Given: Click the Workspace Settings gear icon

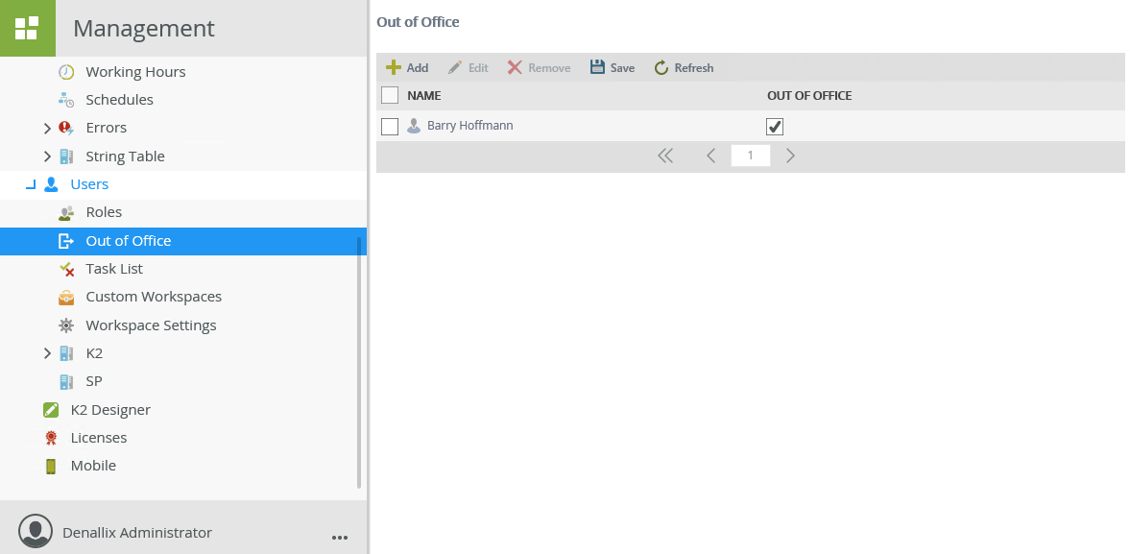Looking at the screenshot, I should (66, 325).
